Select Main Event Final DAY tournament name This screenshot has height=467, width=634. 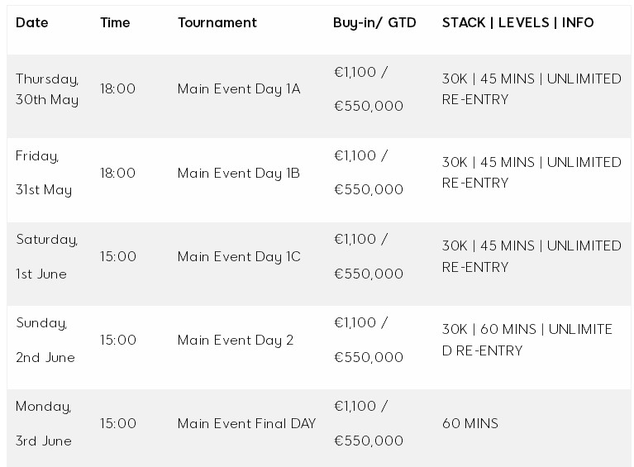(x=246, y=423)
